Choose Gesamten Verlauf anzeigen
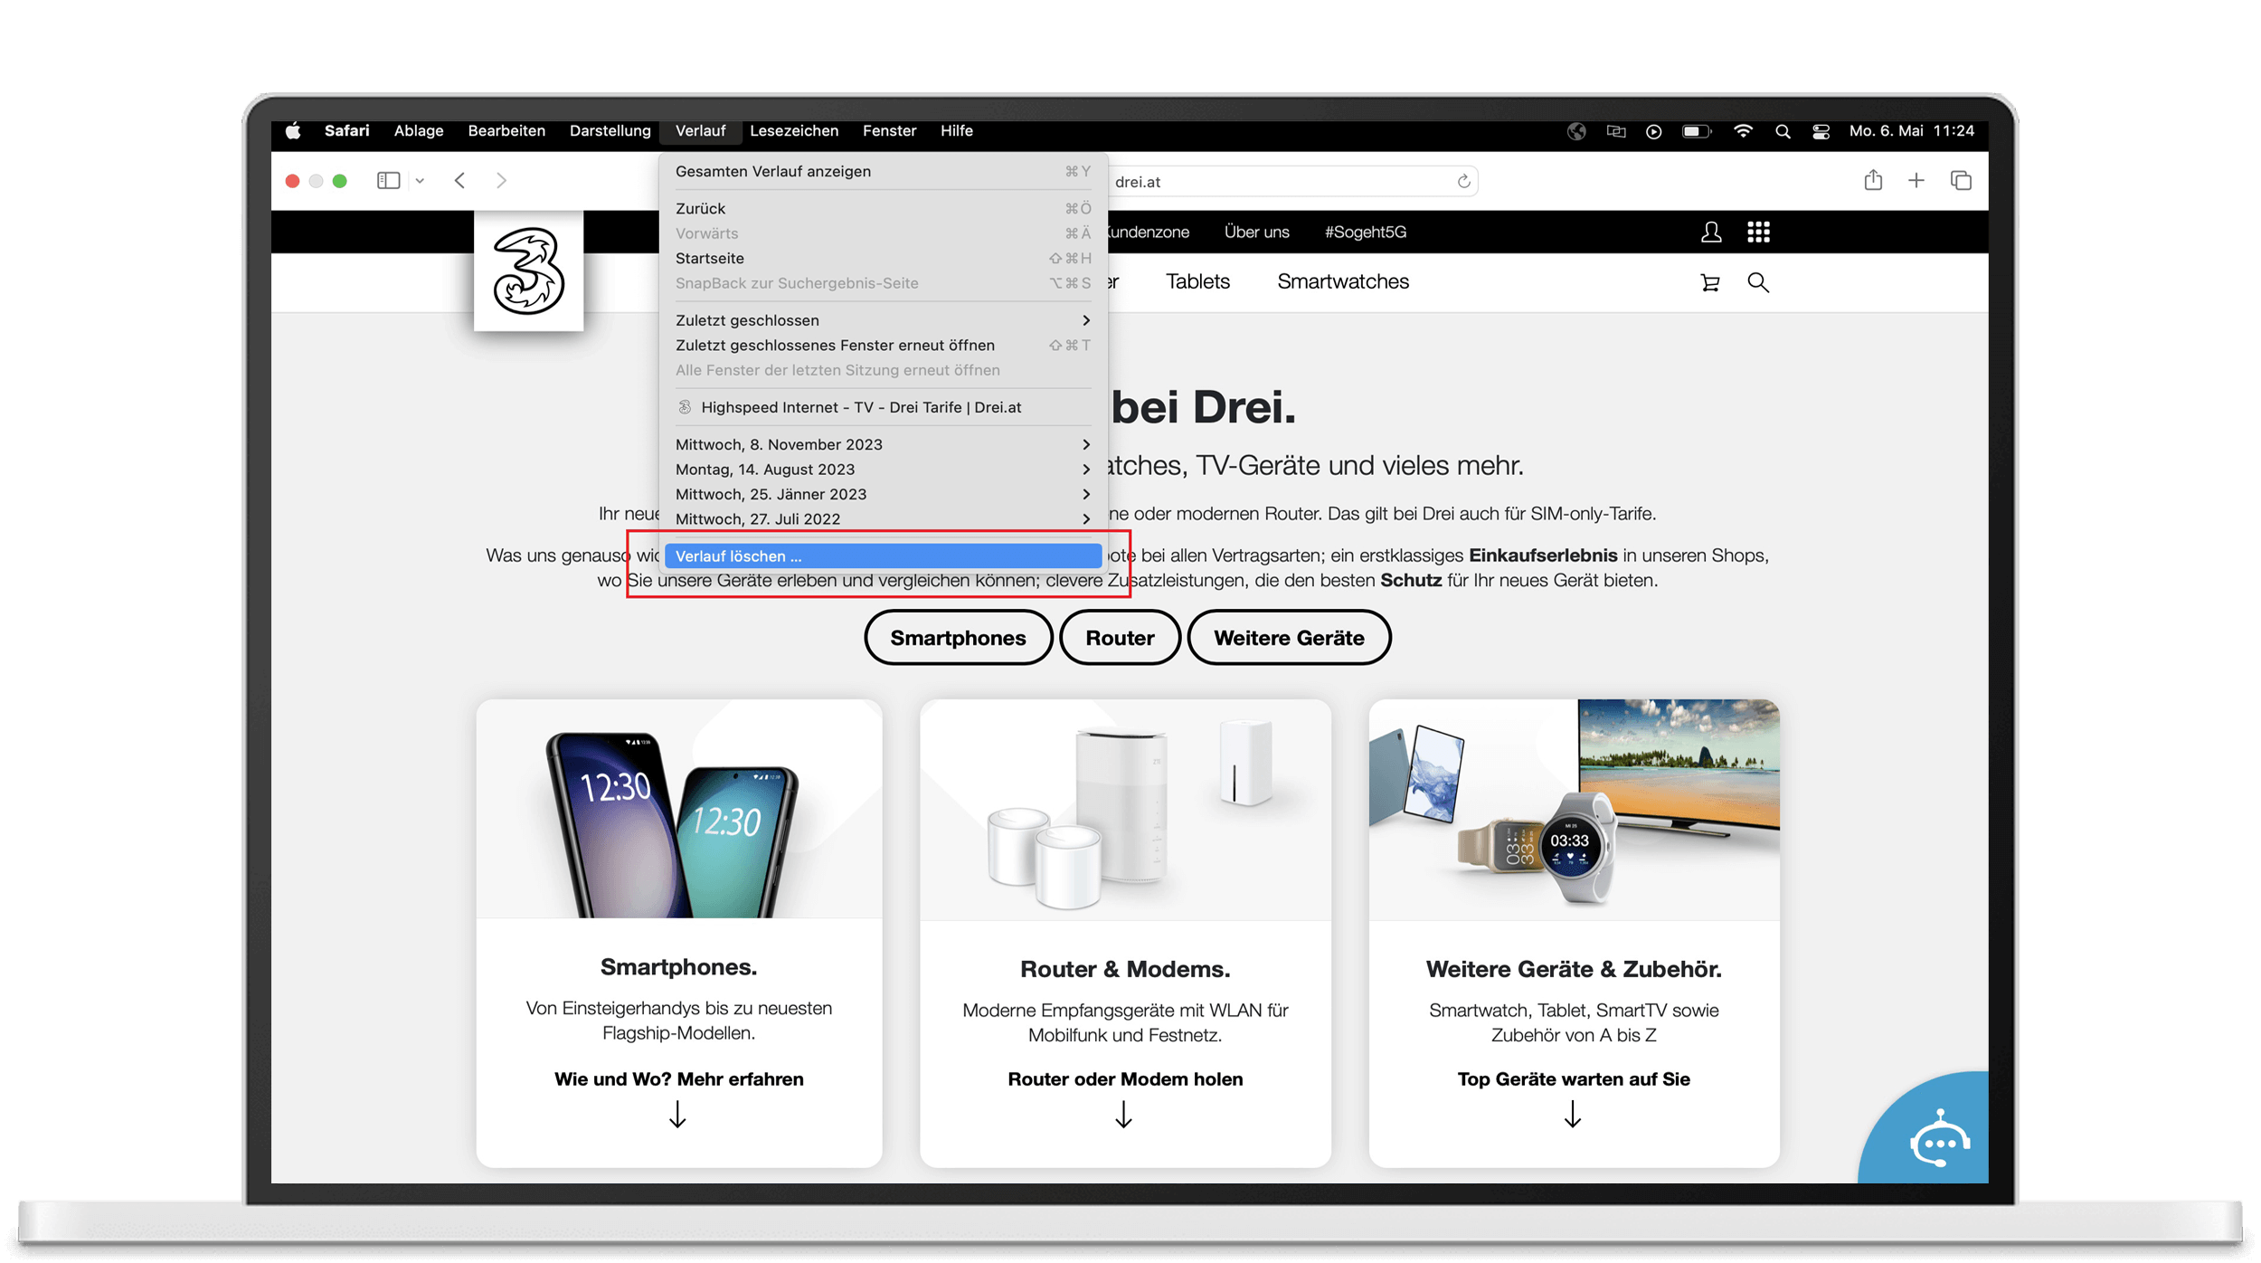Viewport: 2261px width, 1263px height. (x=883, y=171)
